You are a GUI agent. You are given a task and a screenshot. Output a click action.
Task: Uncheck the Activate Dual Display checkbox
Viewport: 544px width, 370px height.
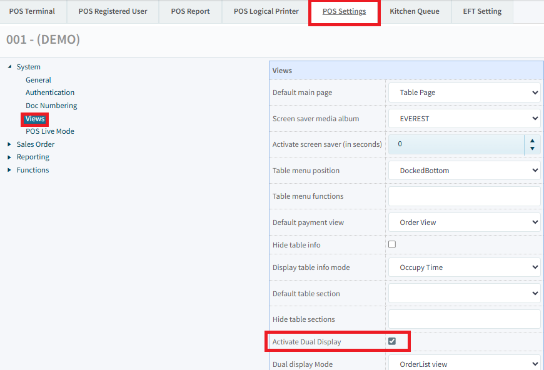392,341
